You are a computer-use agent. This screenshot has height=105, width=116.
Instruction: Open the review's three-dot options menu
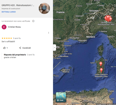[49, 33]
